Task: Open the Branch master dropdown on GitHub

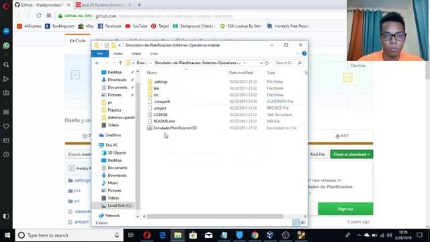Action: pyautogui.click(x=79, y=154)
